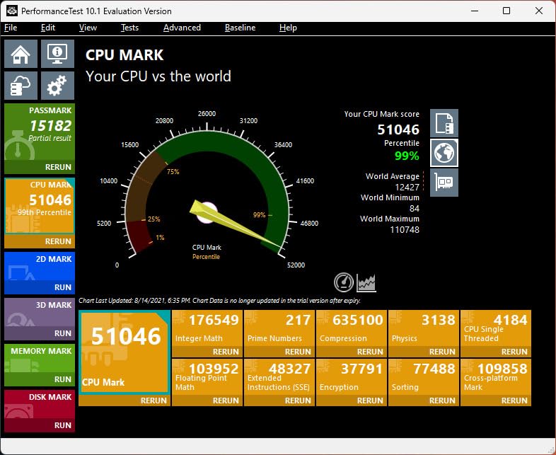Rerun the Cross-platform Mark test
Image resolution: width=556 pixels, height=455 pixels.
(x=496, y=401)
